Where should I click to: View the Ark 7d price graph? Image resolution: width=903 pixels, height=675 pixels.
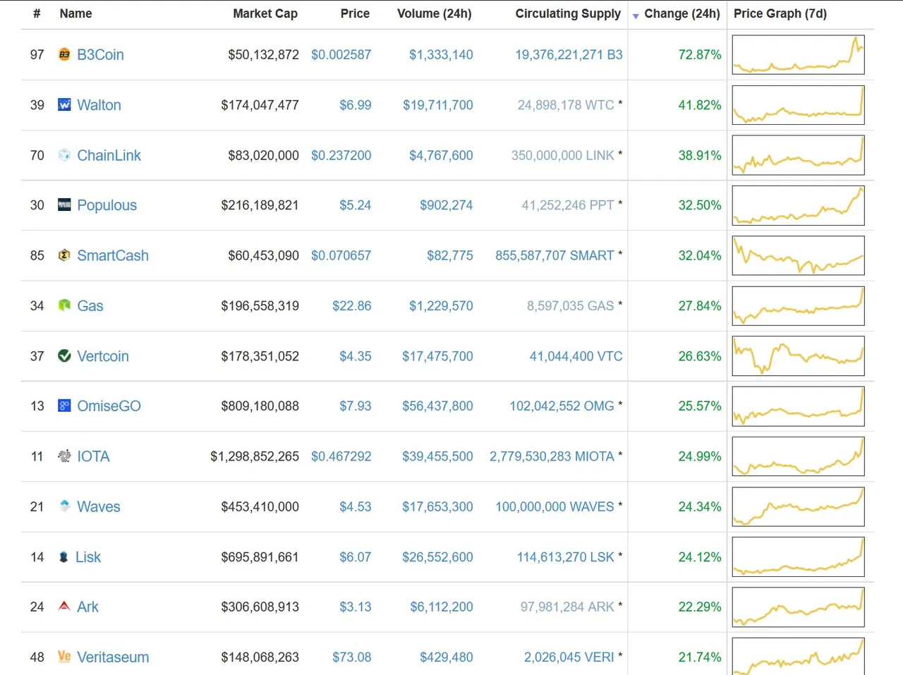(x=798, y=607)
